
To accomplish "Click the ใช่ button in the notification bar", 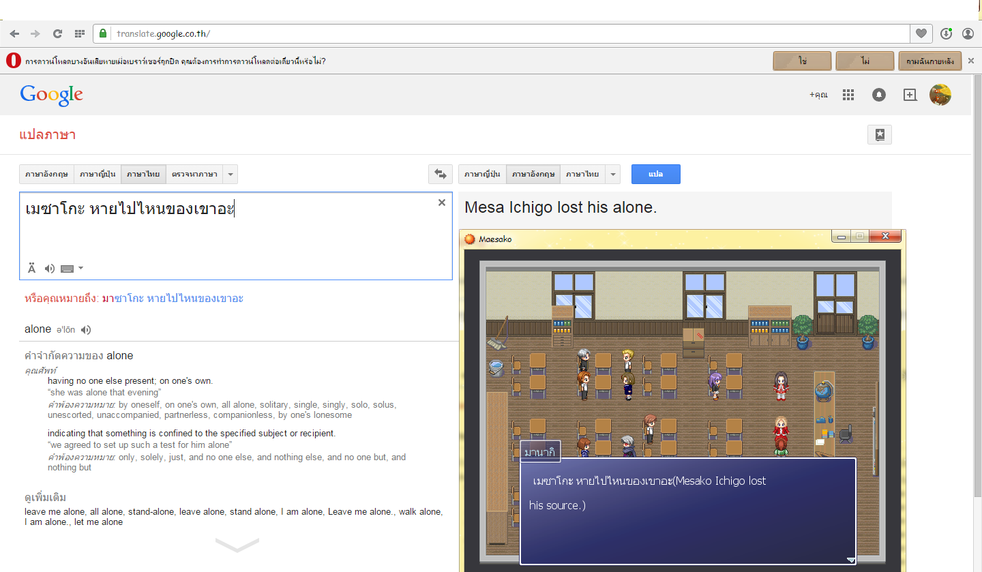I will [802, 61].
